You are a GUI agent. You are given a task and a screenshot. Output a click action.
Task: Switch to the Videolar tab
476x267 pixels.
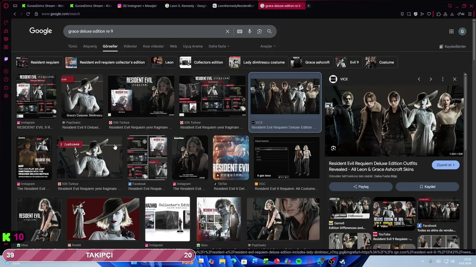click(x=130, y=46)
